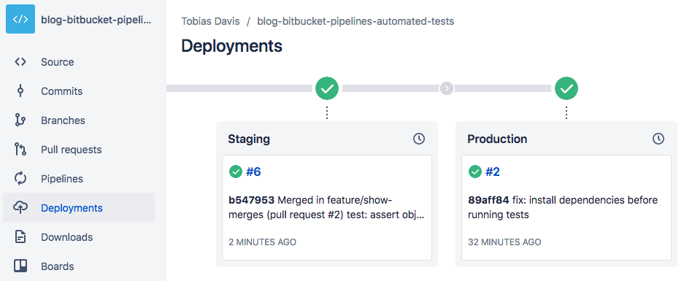Click the repository code logo icon
Image resolution: width=684 pixels, height=281 pixels.
coord(20,19)
